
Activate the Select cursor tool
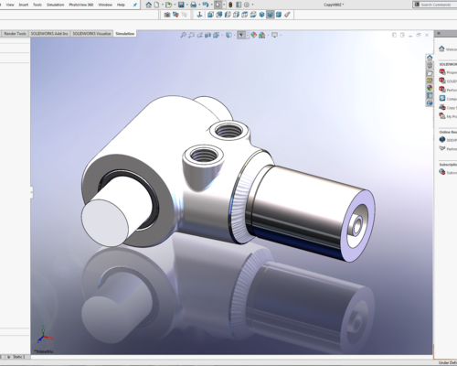click(218, 5)
